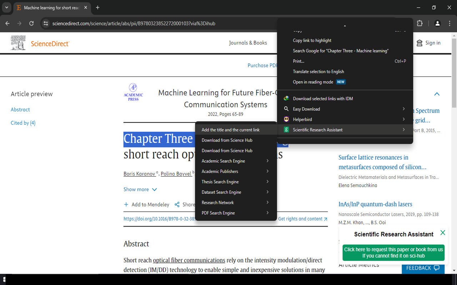Click the Easy Download search icon
The height and width of the screenshot is (285, 457).
(286, 109)
